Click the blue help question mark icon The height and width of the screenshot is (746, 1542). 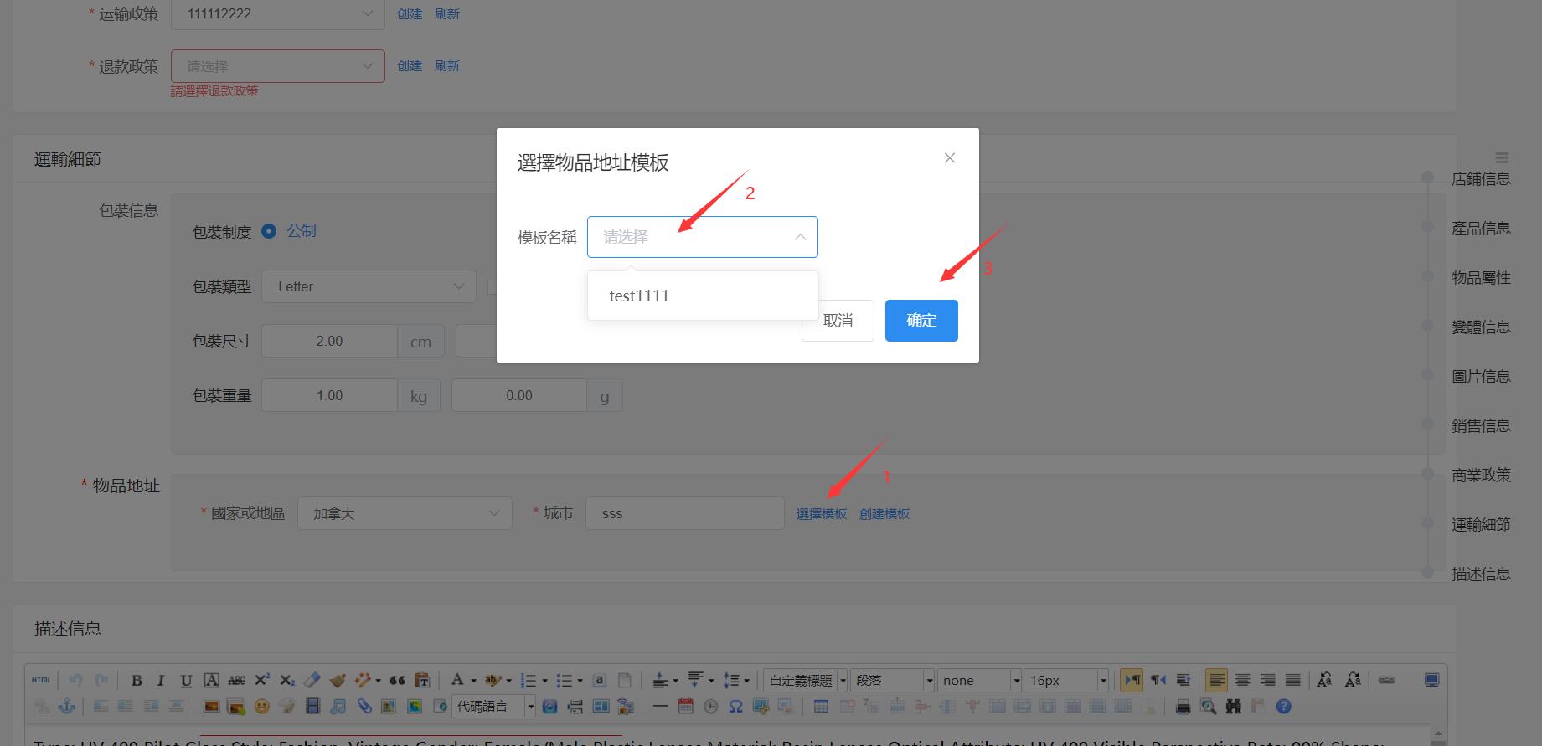(1283, 707)
